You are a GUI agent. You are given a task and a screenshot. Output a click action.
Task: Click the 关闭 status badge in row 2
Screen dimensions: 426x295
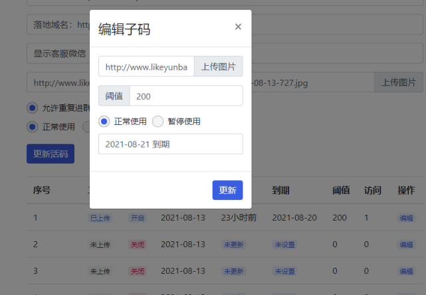point(137,245)
